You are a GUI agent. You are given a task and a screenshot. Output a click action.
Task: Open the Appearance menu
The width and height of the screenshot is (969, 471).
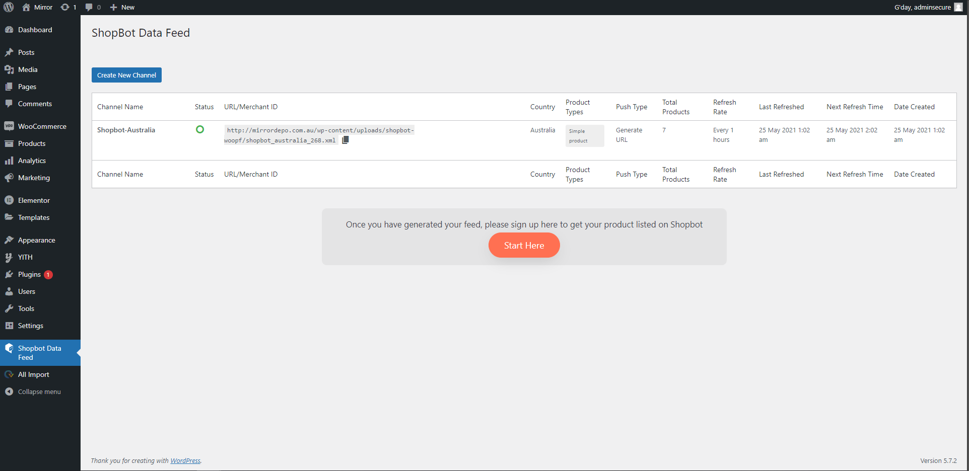[x=40, y=240]
